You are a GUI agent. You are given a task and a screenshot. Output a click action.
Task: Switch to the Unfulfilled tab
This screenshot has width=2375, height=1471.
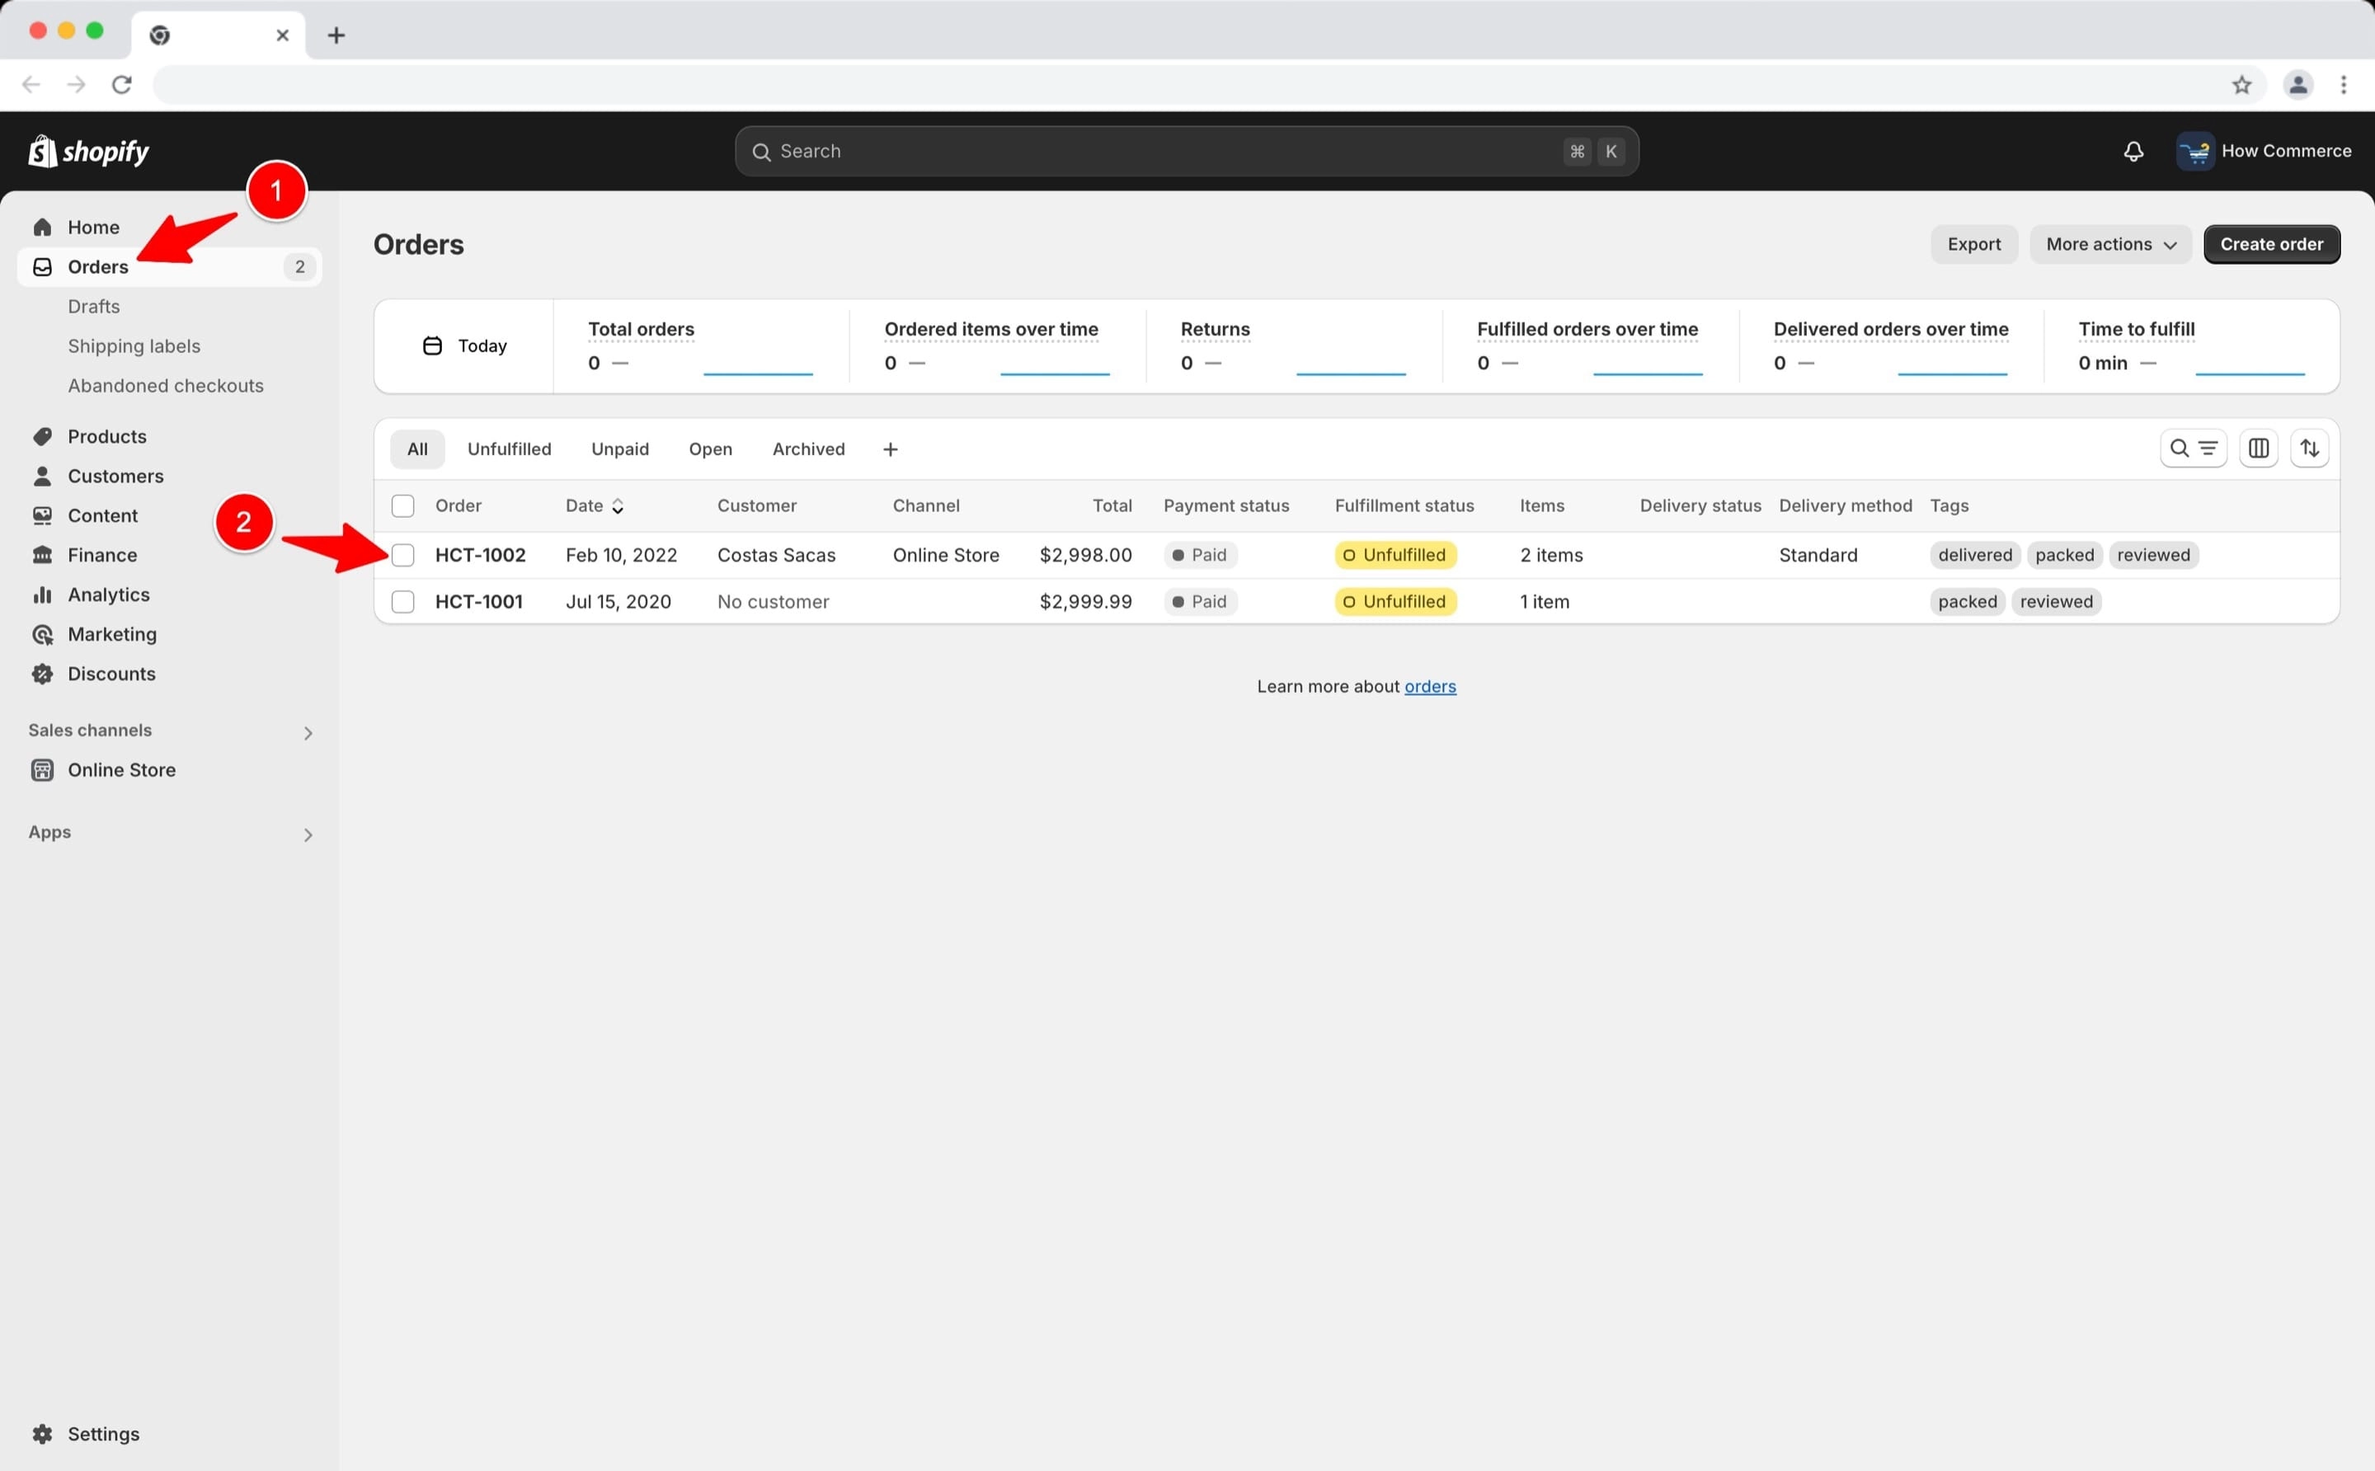pyautogui.click(x=509, y=449)
